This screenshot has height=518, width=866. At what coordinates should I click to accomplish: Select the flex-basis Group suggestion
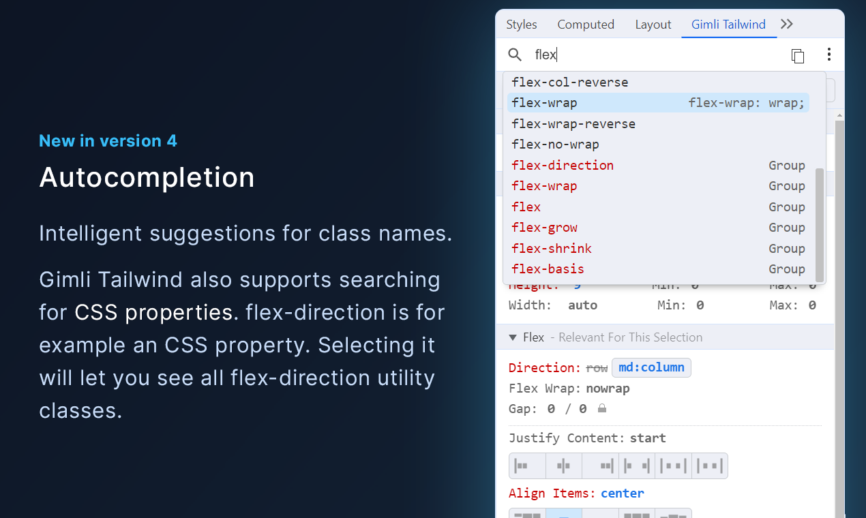coord(659,269)
